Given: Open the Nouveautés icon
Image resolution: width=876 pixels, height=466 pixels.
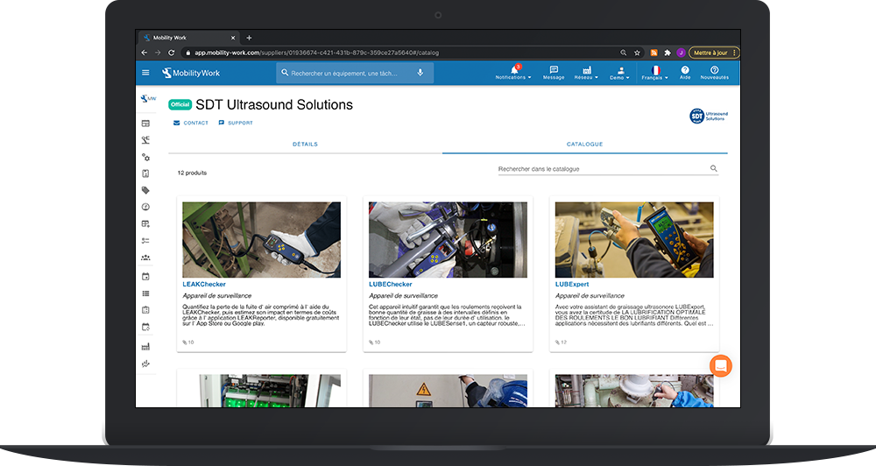Looking at the screenshot, I should pyautogui.click(x=714, y=73).
